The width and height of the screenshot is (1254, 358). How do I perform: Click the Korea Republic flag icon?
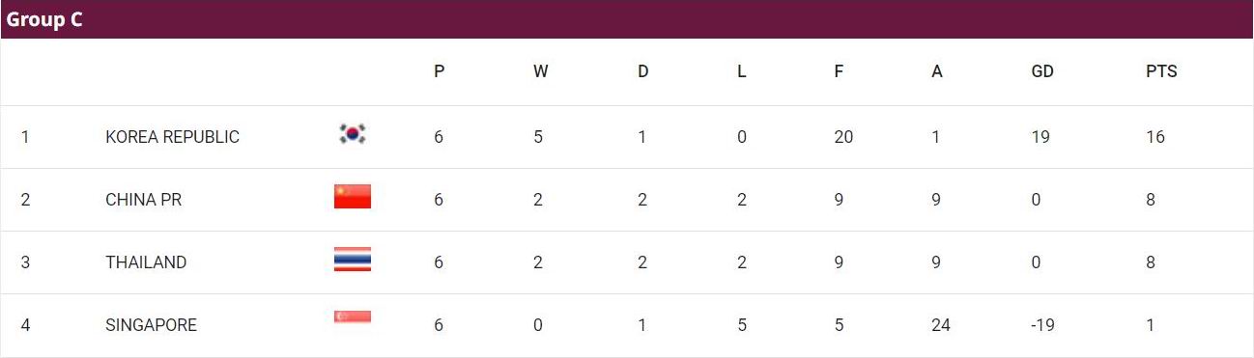tap(353, 134)
